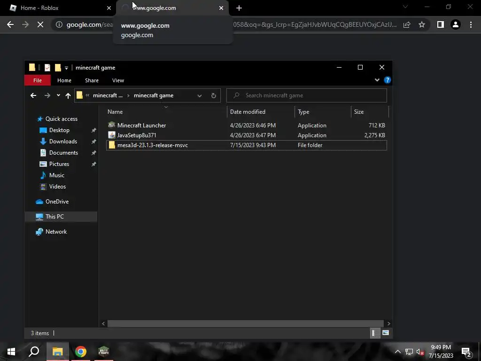Open the notification center icon
This screenshot has width=481, height=361.
click(x=466, y=352)
